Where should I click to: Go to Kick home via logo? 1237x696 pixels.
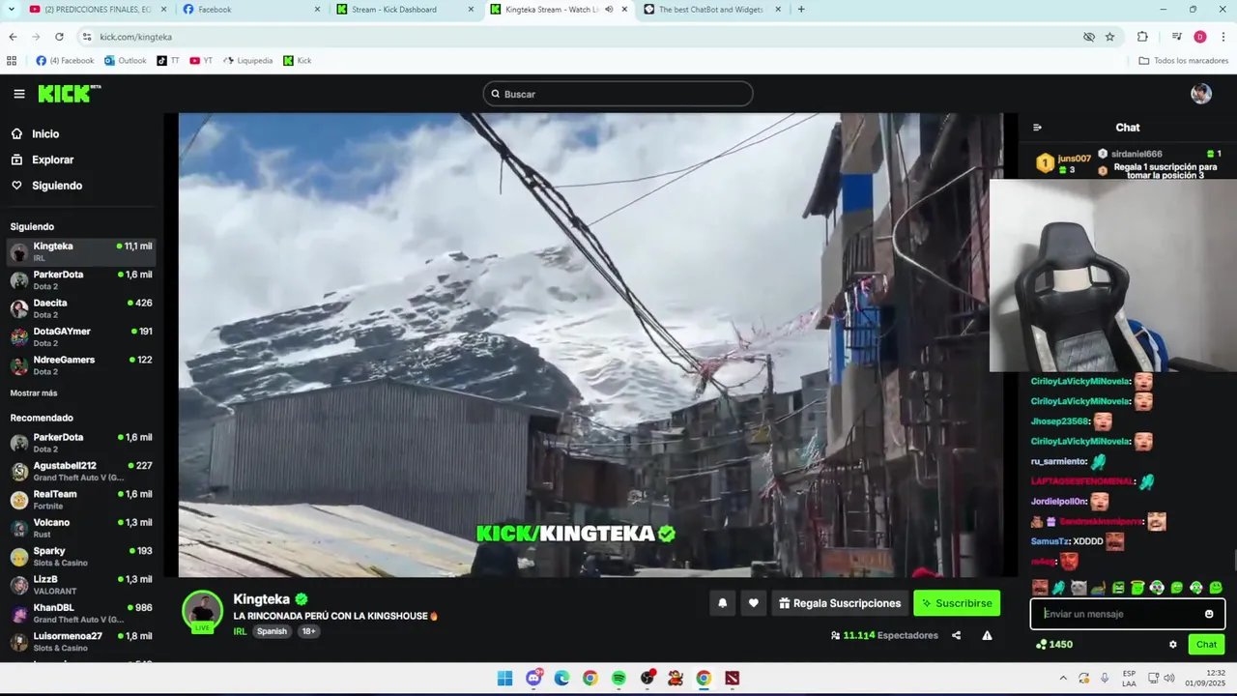pos(69,94)
